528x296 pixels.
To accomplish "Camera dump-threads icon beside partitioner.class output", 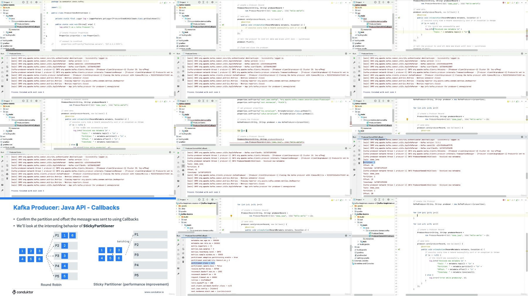I will (x=178, y=254).
